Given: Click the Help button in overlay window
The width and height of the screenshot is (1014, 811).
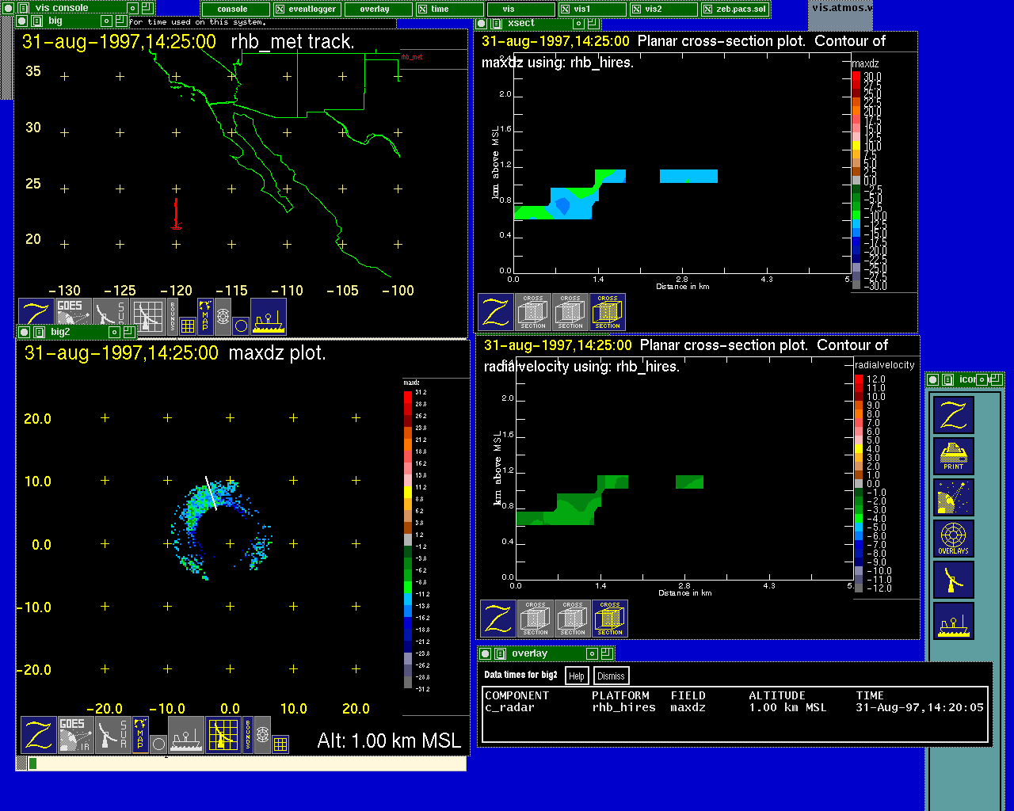Looking at the screenshot, I should click(577, 676).
